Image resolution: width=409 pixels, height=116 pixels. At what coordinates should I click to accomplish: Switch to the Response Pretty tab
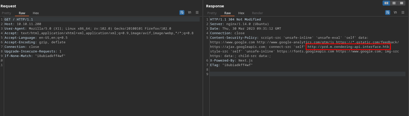(x=212, y=13)
